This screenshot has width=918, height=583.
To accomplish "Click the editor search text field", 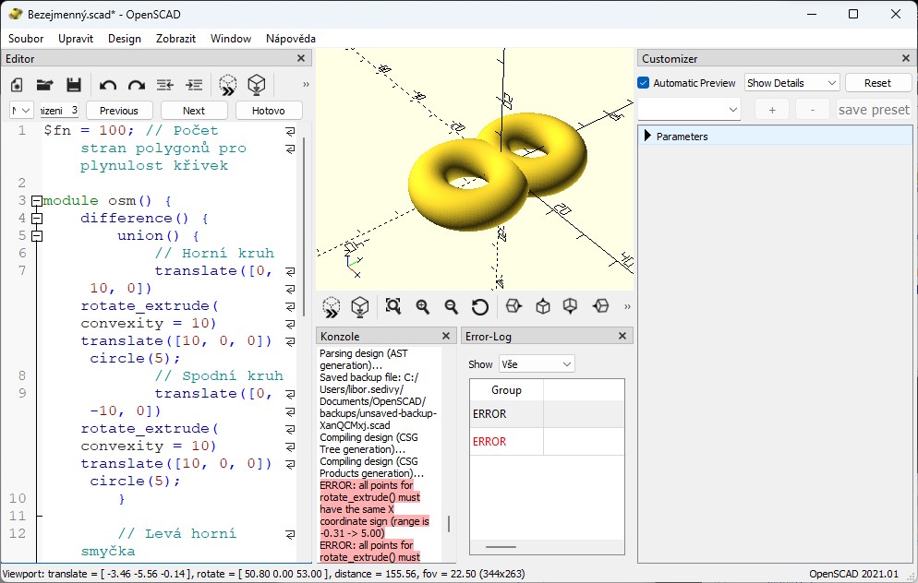I will [x=59, y=111].
